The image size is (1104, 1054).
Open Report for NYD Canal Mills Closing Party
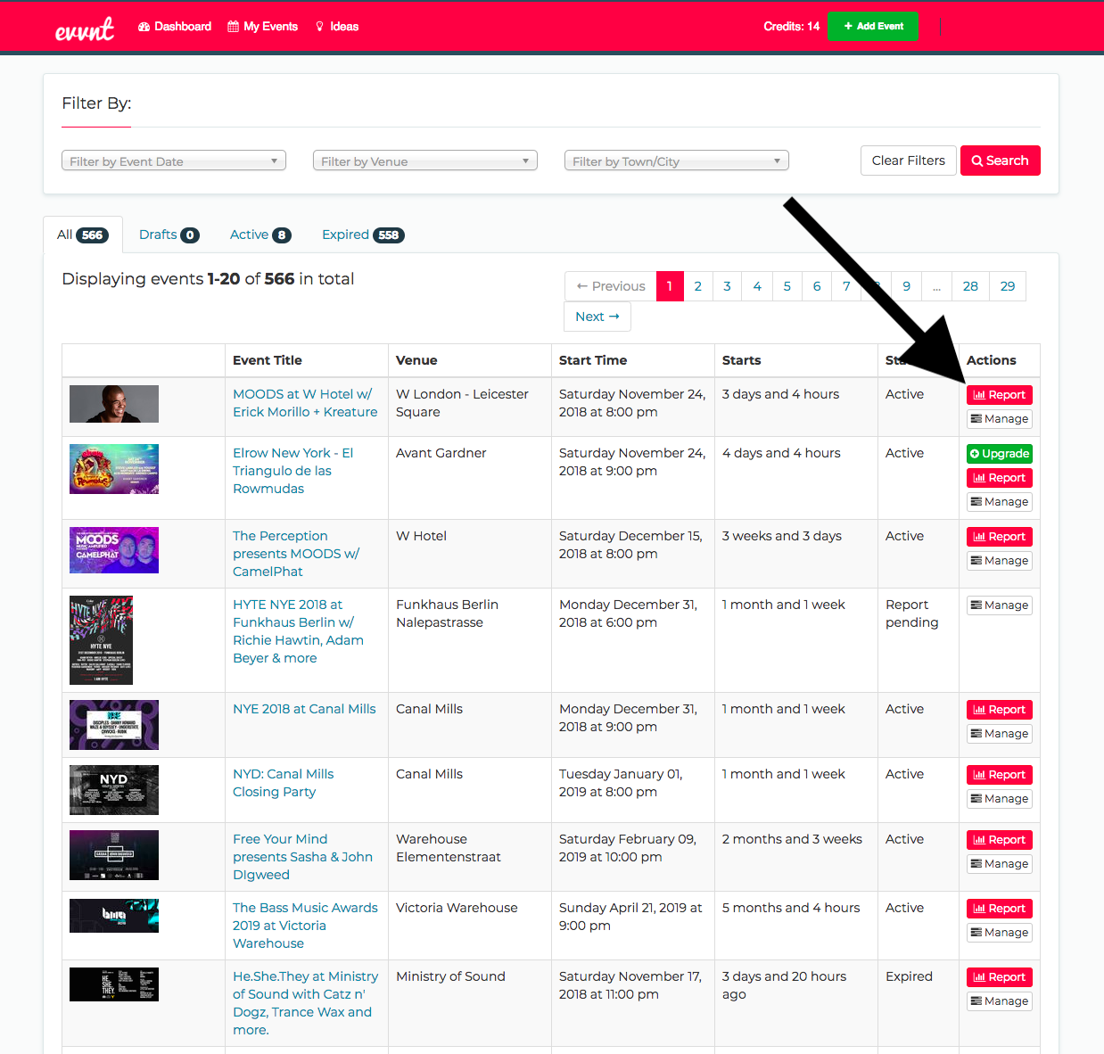coord(1000,775)
